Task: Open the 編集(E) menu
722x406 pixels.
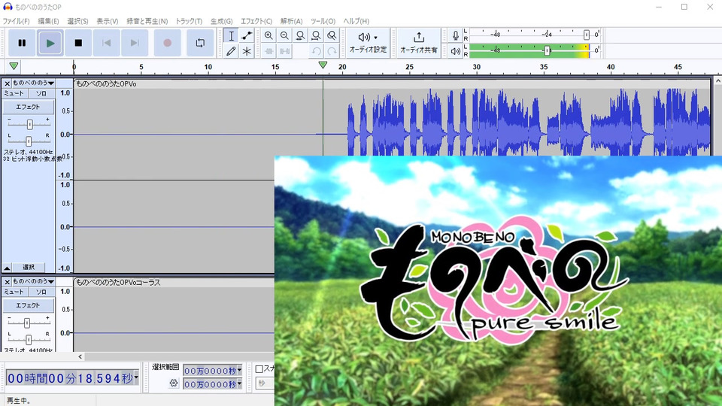Action: point(48,21)
